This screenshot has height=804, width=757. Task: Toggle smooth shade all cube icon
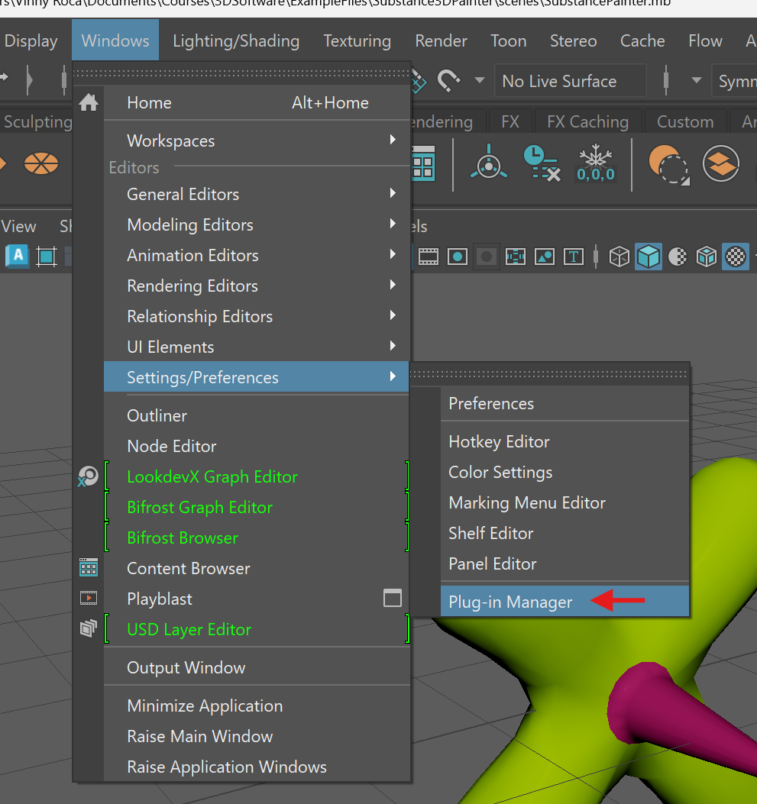649,256
